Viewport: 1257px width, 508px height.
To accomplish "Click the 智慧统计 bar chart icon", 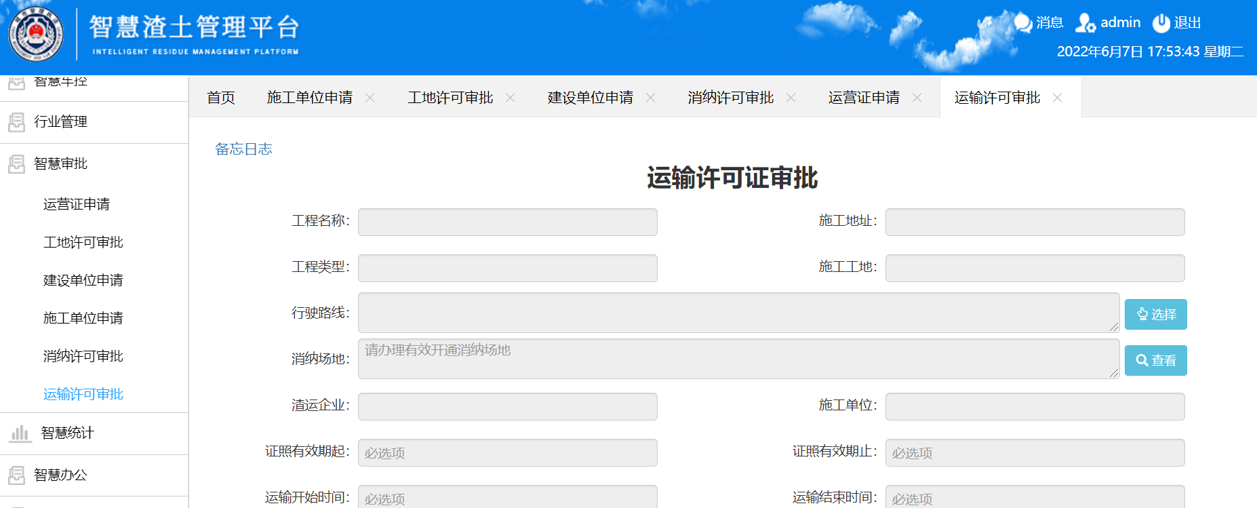I will [20, 433].
